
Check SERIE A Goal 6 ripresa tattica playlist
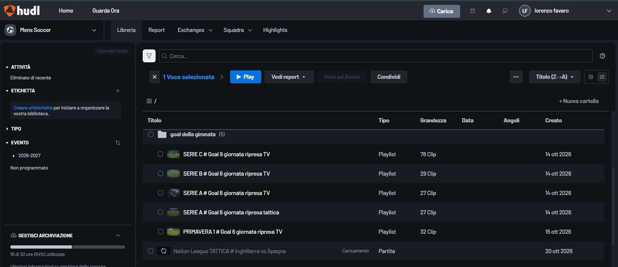160,212
